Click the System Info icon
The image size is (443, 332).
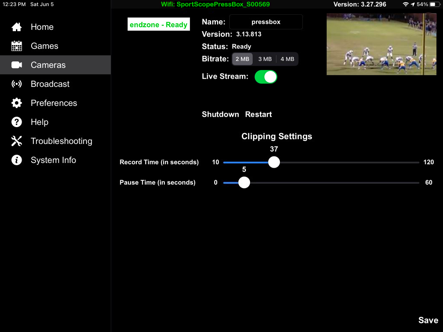[x=17, y=160]
